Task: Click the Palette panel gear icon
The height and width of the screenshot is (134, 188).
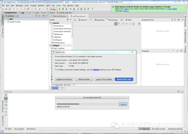Action: coord(68,20)
